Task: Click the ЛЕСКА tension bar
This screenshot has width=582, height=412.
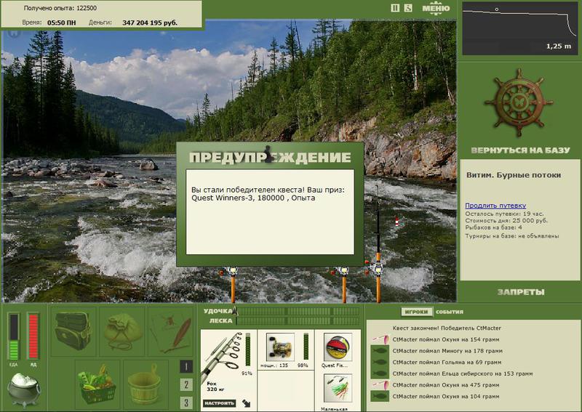Action: point(298,320)
